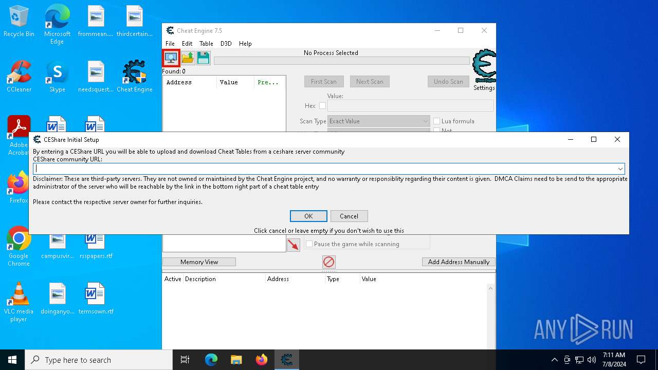
Task: Open File Explorer from taskbar
Action: tap(236, 360)
